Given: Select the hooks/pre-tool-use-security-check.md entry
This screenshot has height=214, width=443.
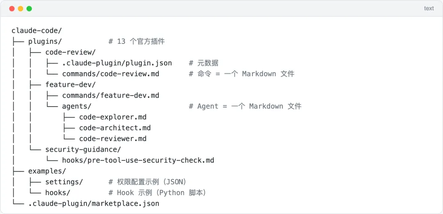Looking at the screenshot, I should 138,160.
